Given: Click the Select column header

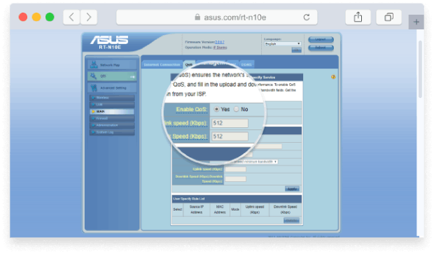Looking at the screenshot, I should tap(177, 209).
